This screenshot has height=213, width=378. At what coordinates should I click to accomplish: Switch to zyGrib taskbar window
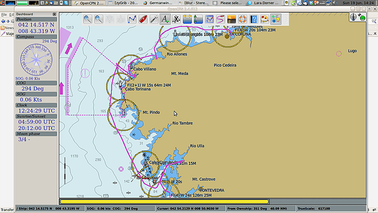point(123,3)
